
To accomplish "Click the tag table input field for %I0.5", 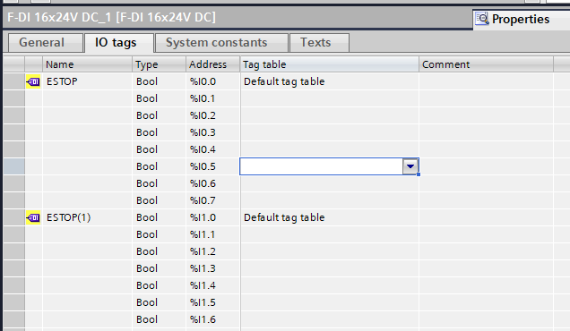I will [x=322, y=166].
